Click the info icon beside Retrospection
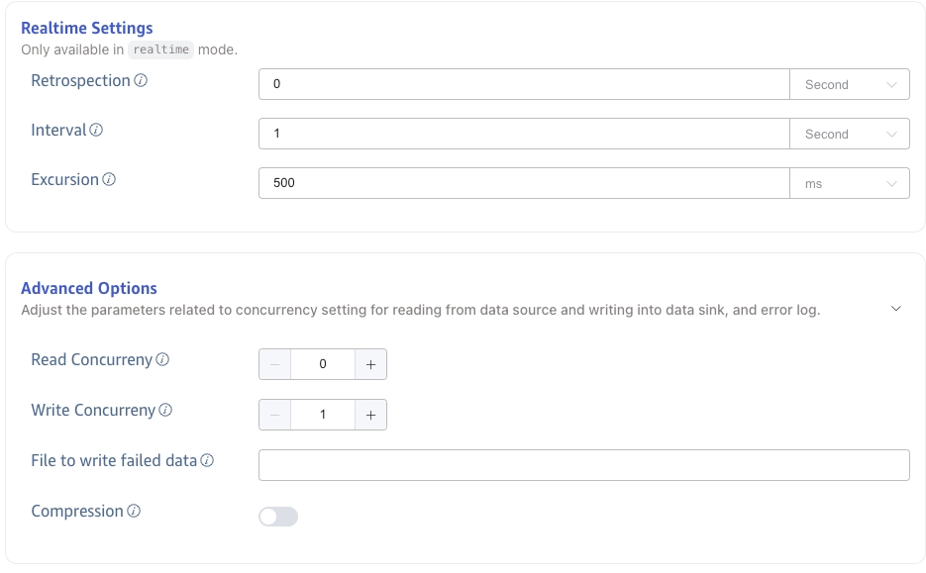The height and width of the screenshot is (573, 926). pos(141,81)
